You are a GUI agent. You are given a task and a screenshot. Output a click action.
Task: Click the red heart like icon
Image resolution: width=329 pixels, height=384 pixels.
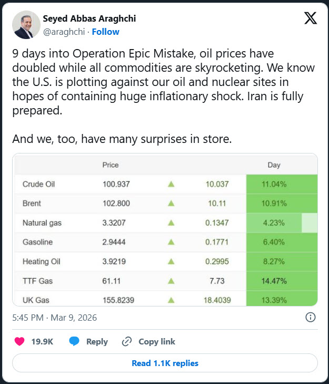click(19, 342)
